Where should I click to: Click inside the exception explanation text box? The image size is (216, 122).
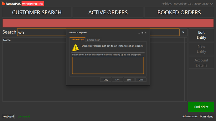(108, 65)
